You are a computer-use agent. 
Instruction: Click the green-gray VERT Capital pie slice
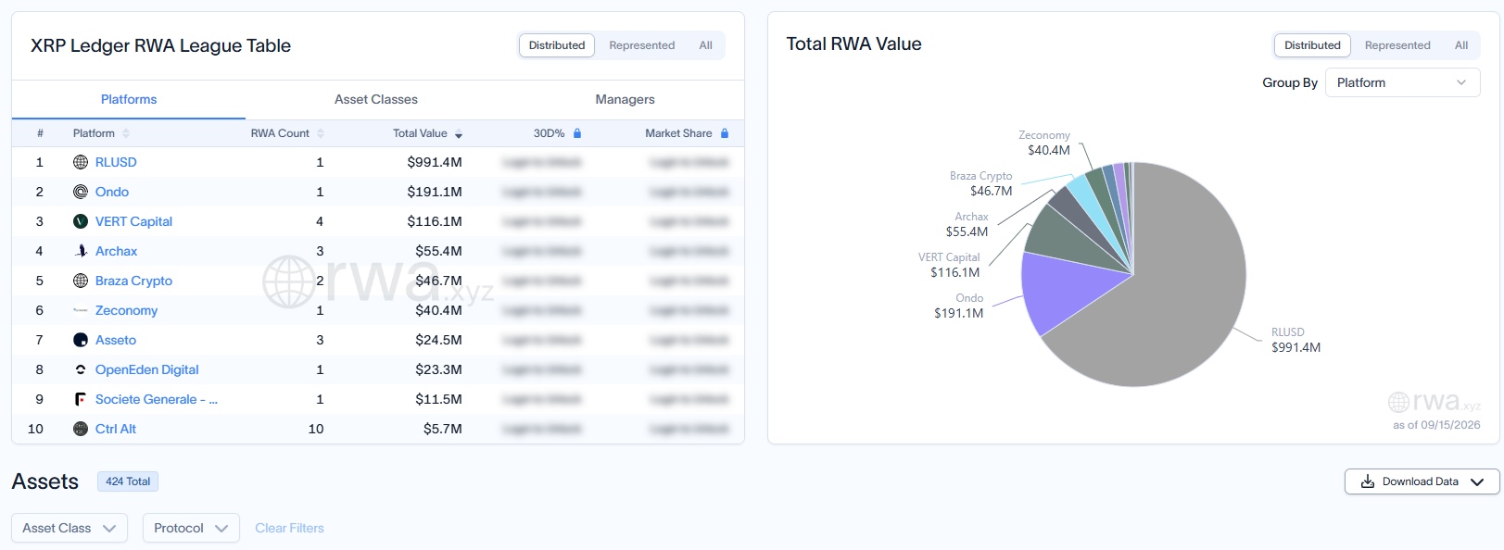tap(1066, 239)
